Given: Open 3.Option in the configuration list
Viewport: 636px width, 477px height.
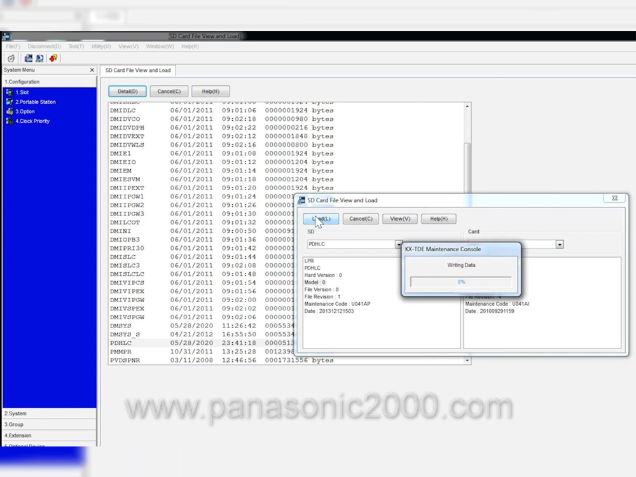Looking at the screenshot, I should (x=25, y=111).
